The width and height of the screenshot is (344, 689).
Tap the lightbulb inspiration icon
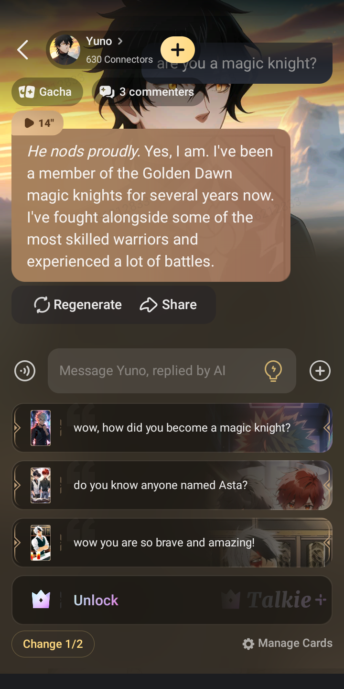pos(273,371)
